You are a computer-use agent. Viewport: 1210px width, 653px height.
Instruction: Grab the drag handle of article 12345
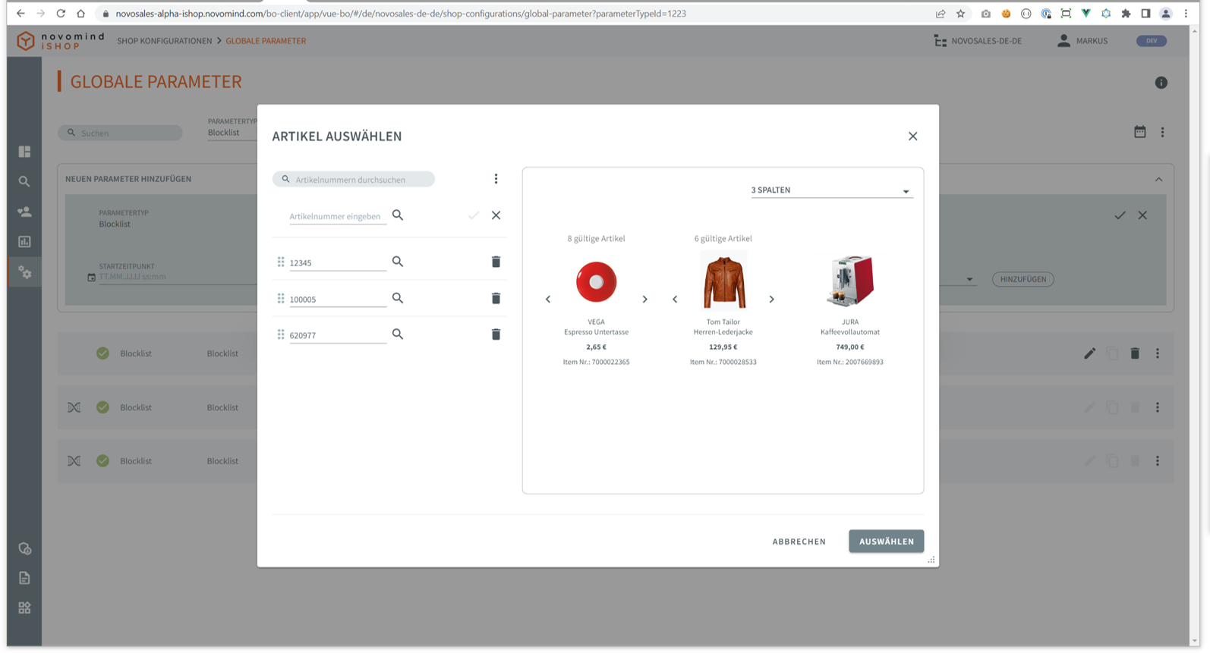281,262
